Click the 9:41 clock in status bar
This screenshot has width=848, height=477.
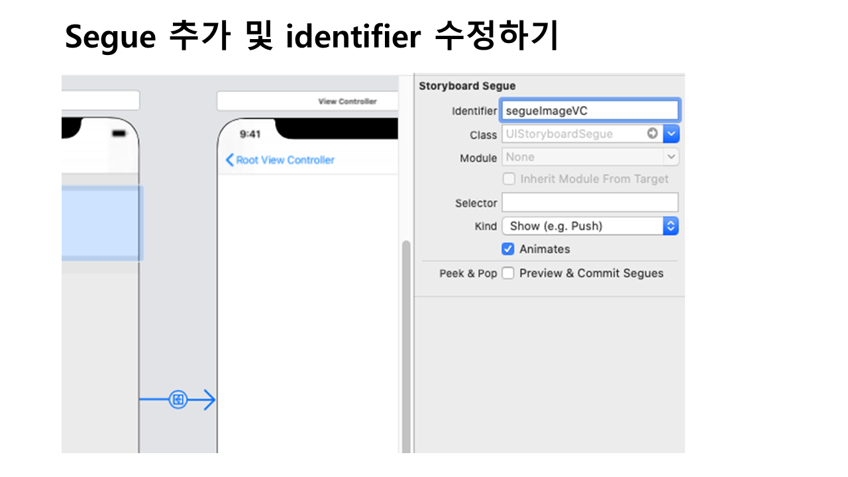tap(250, 134)
